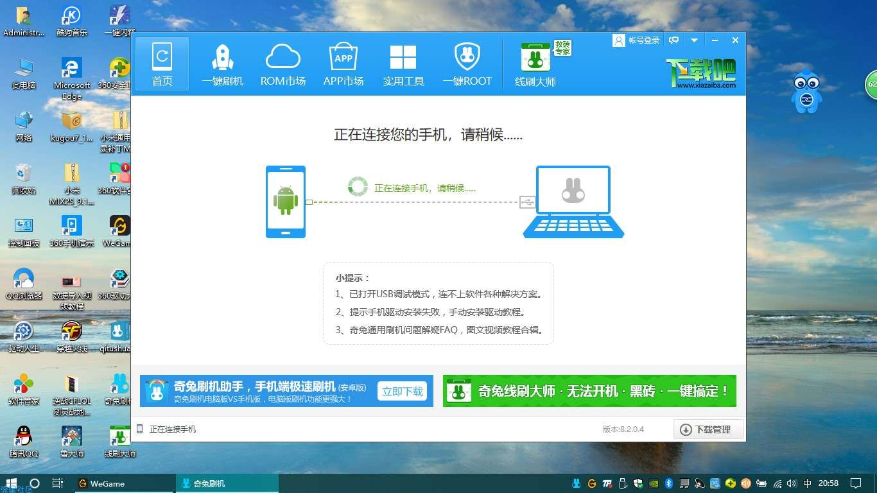Click the laptop illustration with rabbit logo

point(573,202)
